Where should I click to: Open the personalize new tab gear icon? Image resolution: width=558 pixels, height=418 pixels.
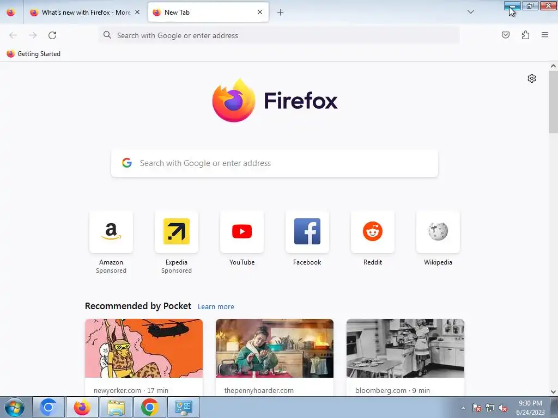tap(532, 78)
